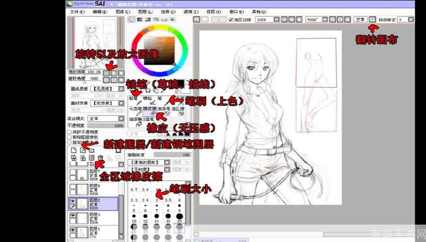426x242 pixels.
Task: Click the toolbar rotate counterclockwise button
Action: click(x=332, y=19)
